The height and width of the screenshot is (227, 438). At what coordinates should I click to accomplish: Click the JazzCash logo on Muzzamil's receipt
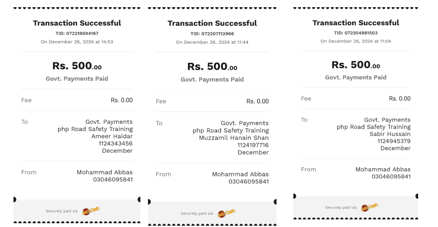(226, 213)
